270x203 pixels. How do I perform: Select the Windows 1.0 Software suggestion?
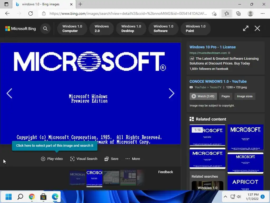pyautogui.click(x=163, y=29)
